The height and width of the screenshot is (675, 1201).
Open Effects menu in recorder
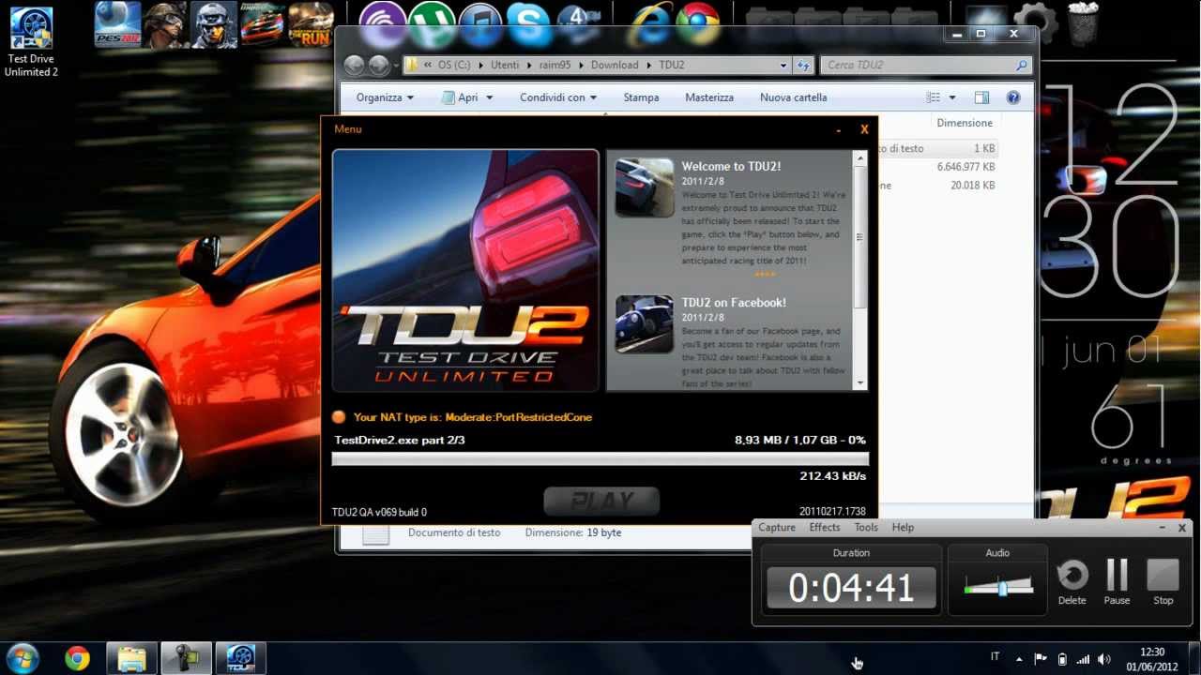[x=825, y=528]
